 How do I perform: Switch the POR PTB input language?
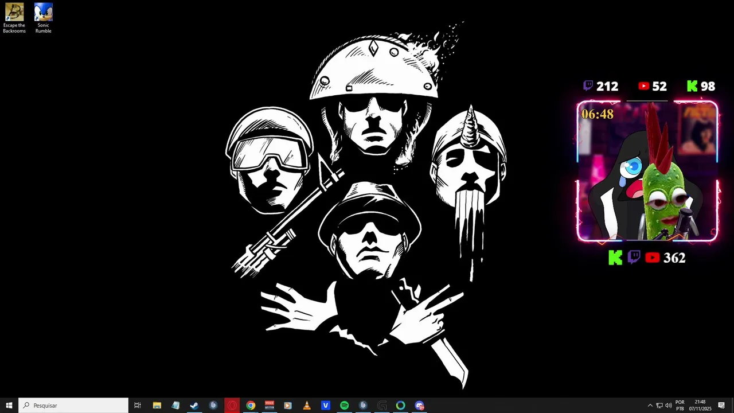(x=680, y=406)
